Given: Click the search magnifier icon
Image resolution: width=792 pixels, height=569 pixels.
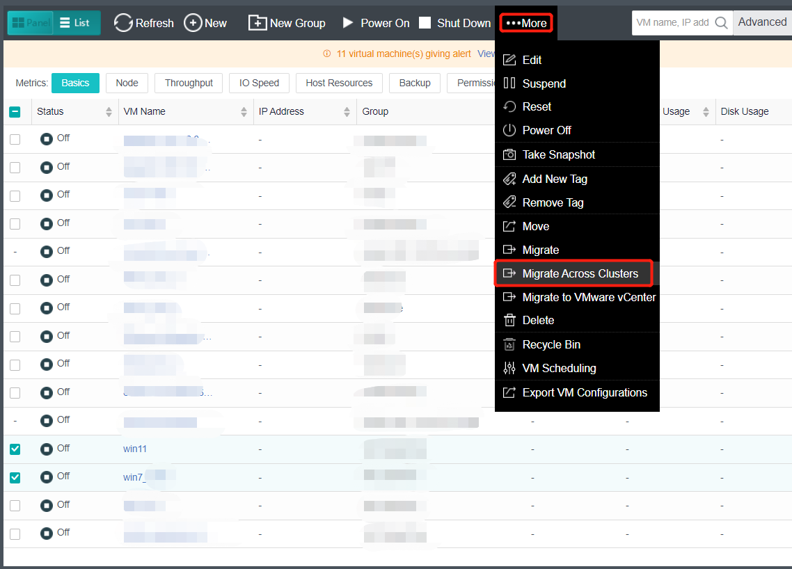Looking at the screenshot, I should click(x=722, y=23).
